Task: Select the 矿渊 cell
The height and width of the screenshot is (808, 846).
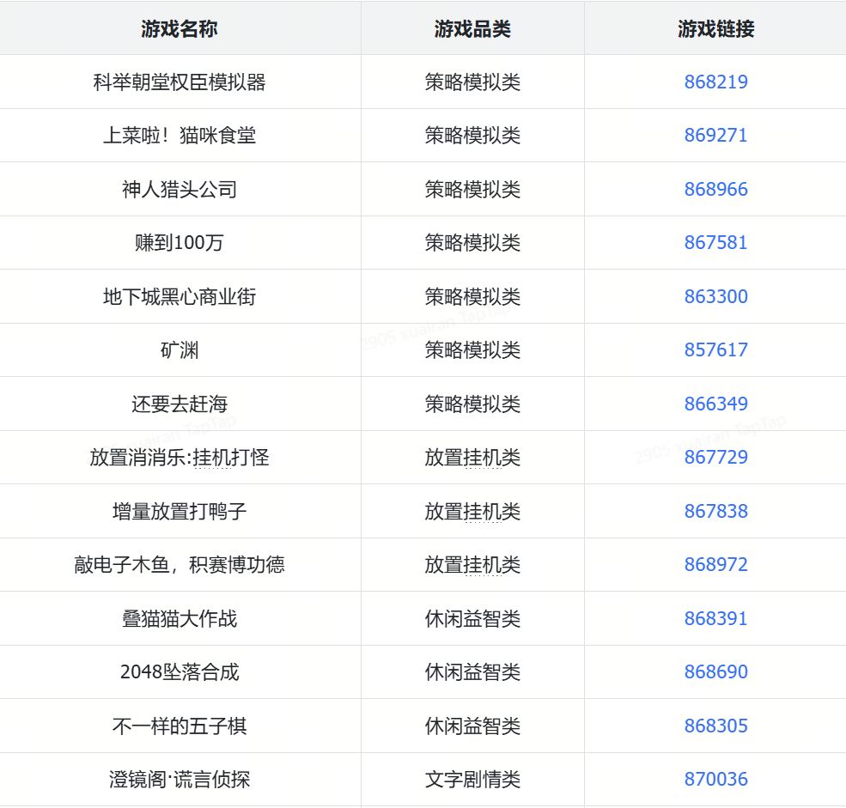Action: tap(180, 350)
